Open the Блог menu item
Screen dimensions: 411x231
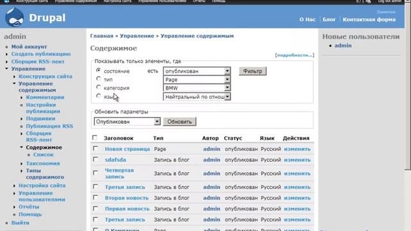click(x=329, y=19)
